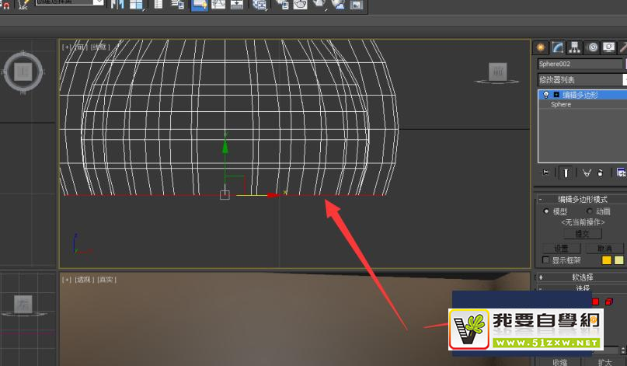Switch to the Display panel tab
This screenshot has width=627, height=366.
tap(608, 47)
